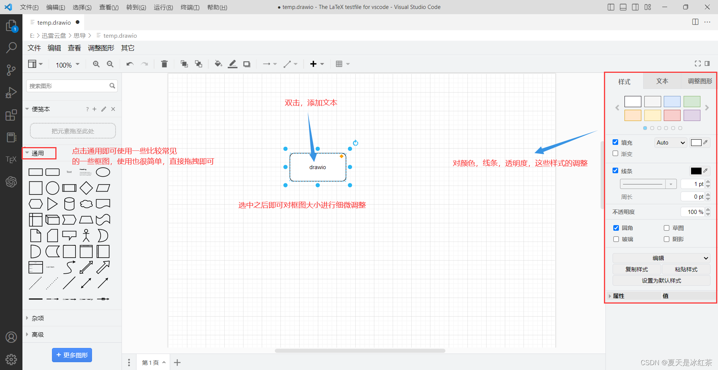Open fill color bucket tool
The image size is (718, 370).
218,64
